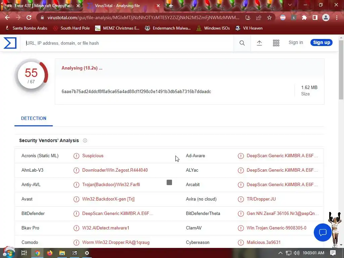Click the share page icon in address bar
Screen dimensions: 344x258
pyautogui.click(x=259, y=17)
